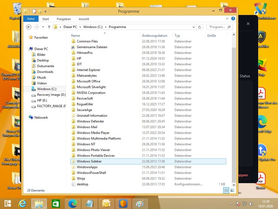Open the Windows Start button
The height and width of the screenshot is (209, 278).
click(x=8, y=204)
